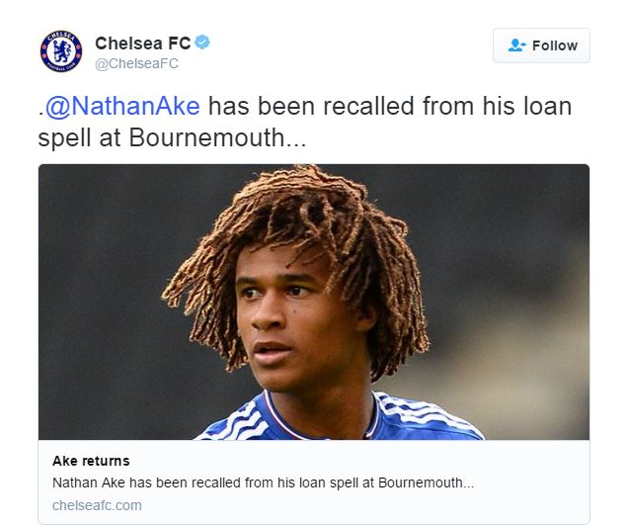
Task: Click the tweet text "has been recalled from his loan"
Action: (390, 106)
